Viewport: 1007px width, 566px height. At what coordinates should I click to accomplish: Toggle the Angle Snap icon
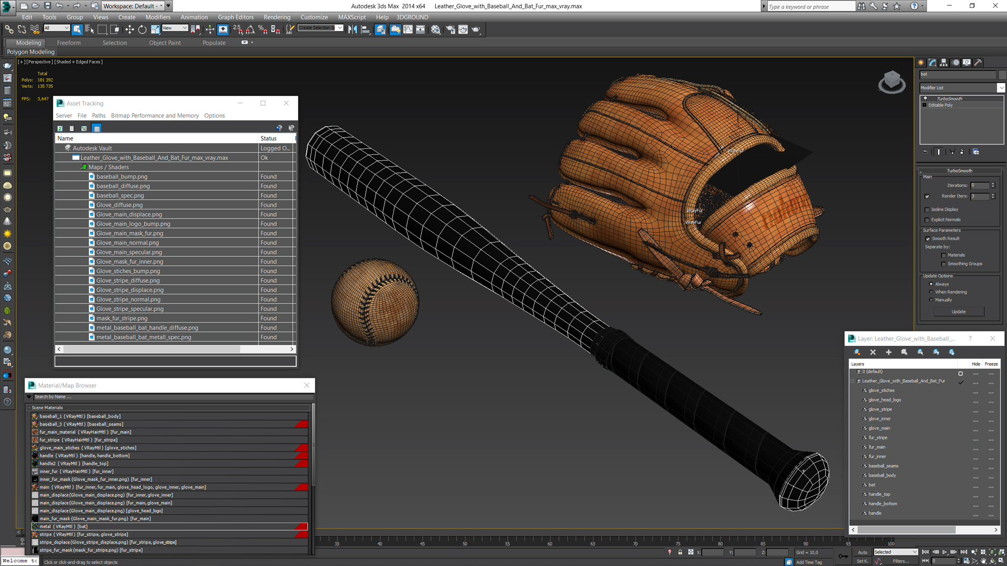point(250,29)
